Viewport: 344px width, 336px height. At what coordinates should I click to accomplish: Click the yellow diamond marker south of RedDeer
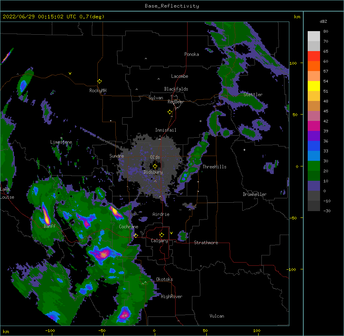click(x=170, y=112)
